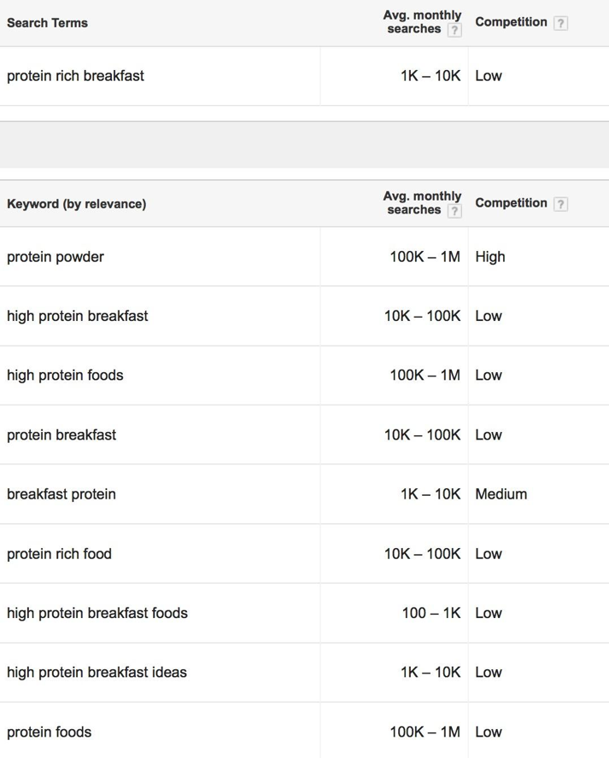Sort Keyword table by Competition header
Viewport: 609px width, 758px height.
(x=511, y=203)
